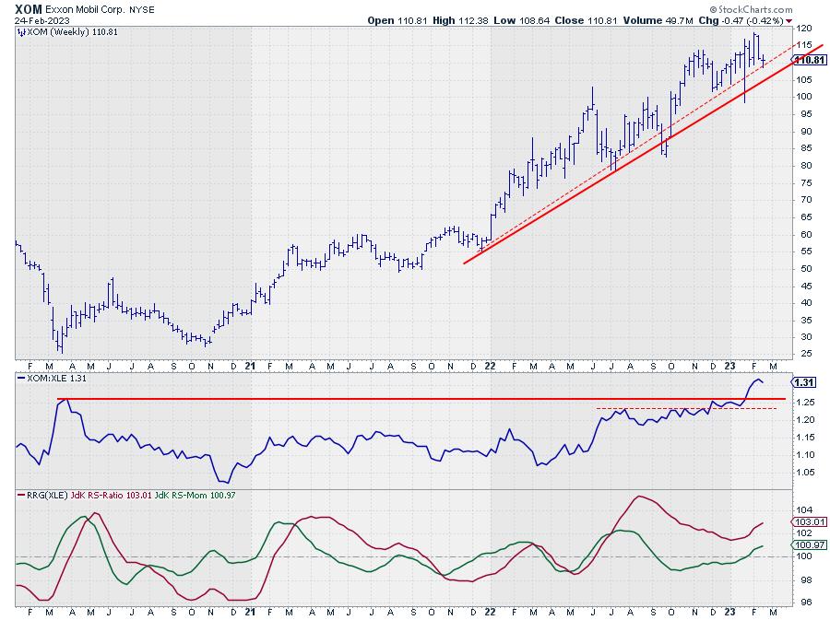Click the Low 108.64 value

tap(522, 20)
